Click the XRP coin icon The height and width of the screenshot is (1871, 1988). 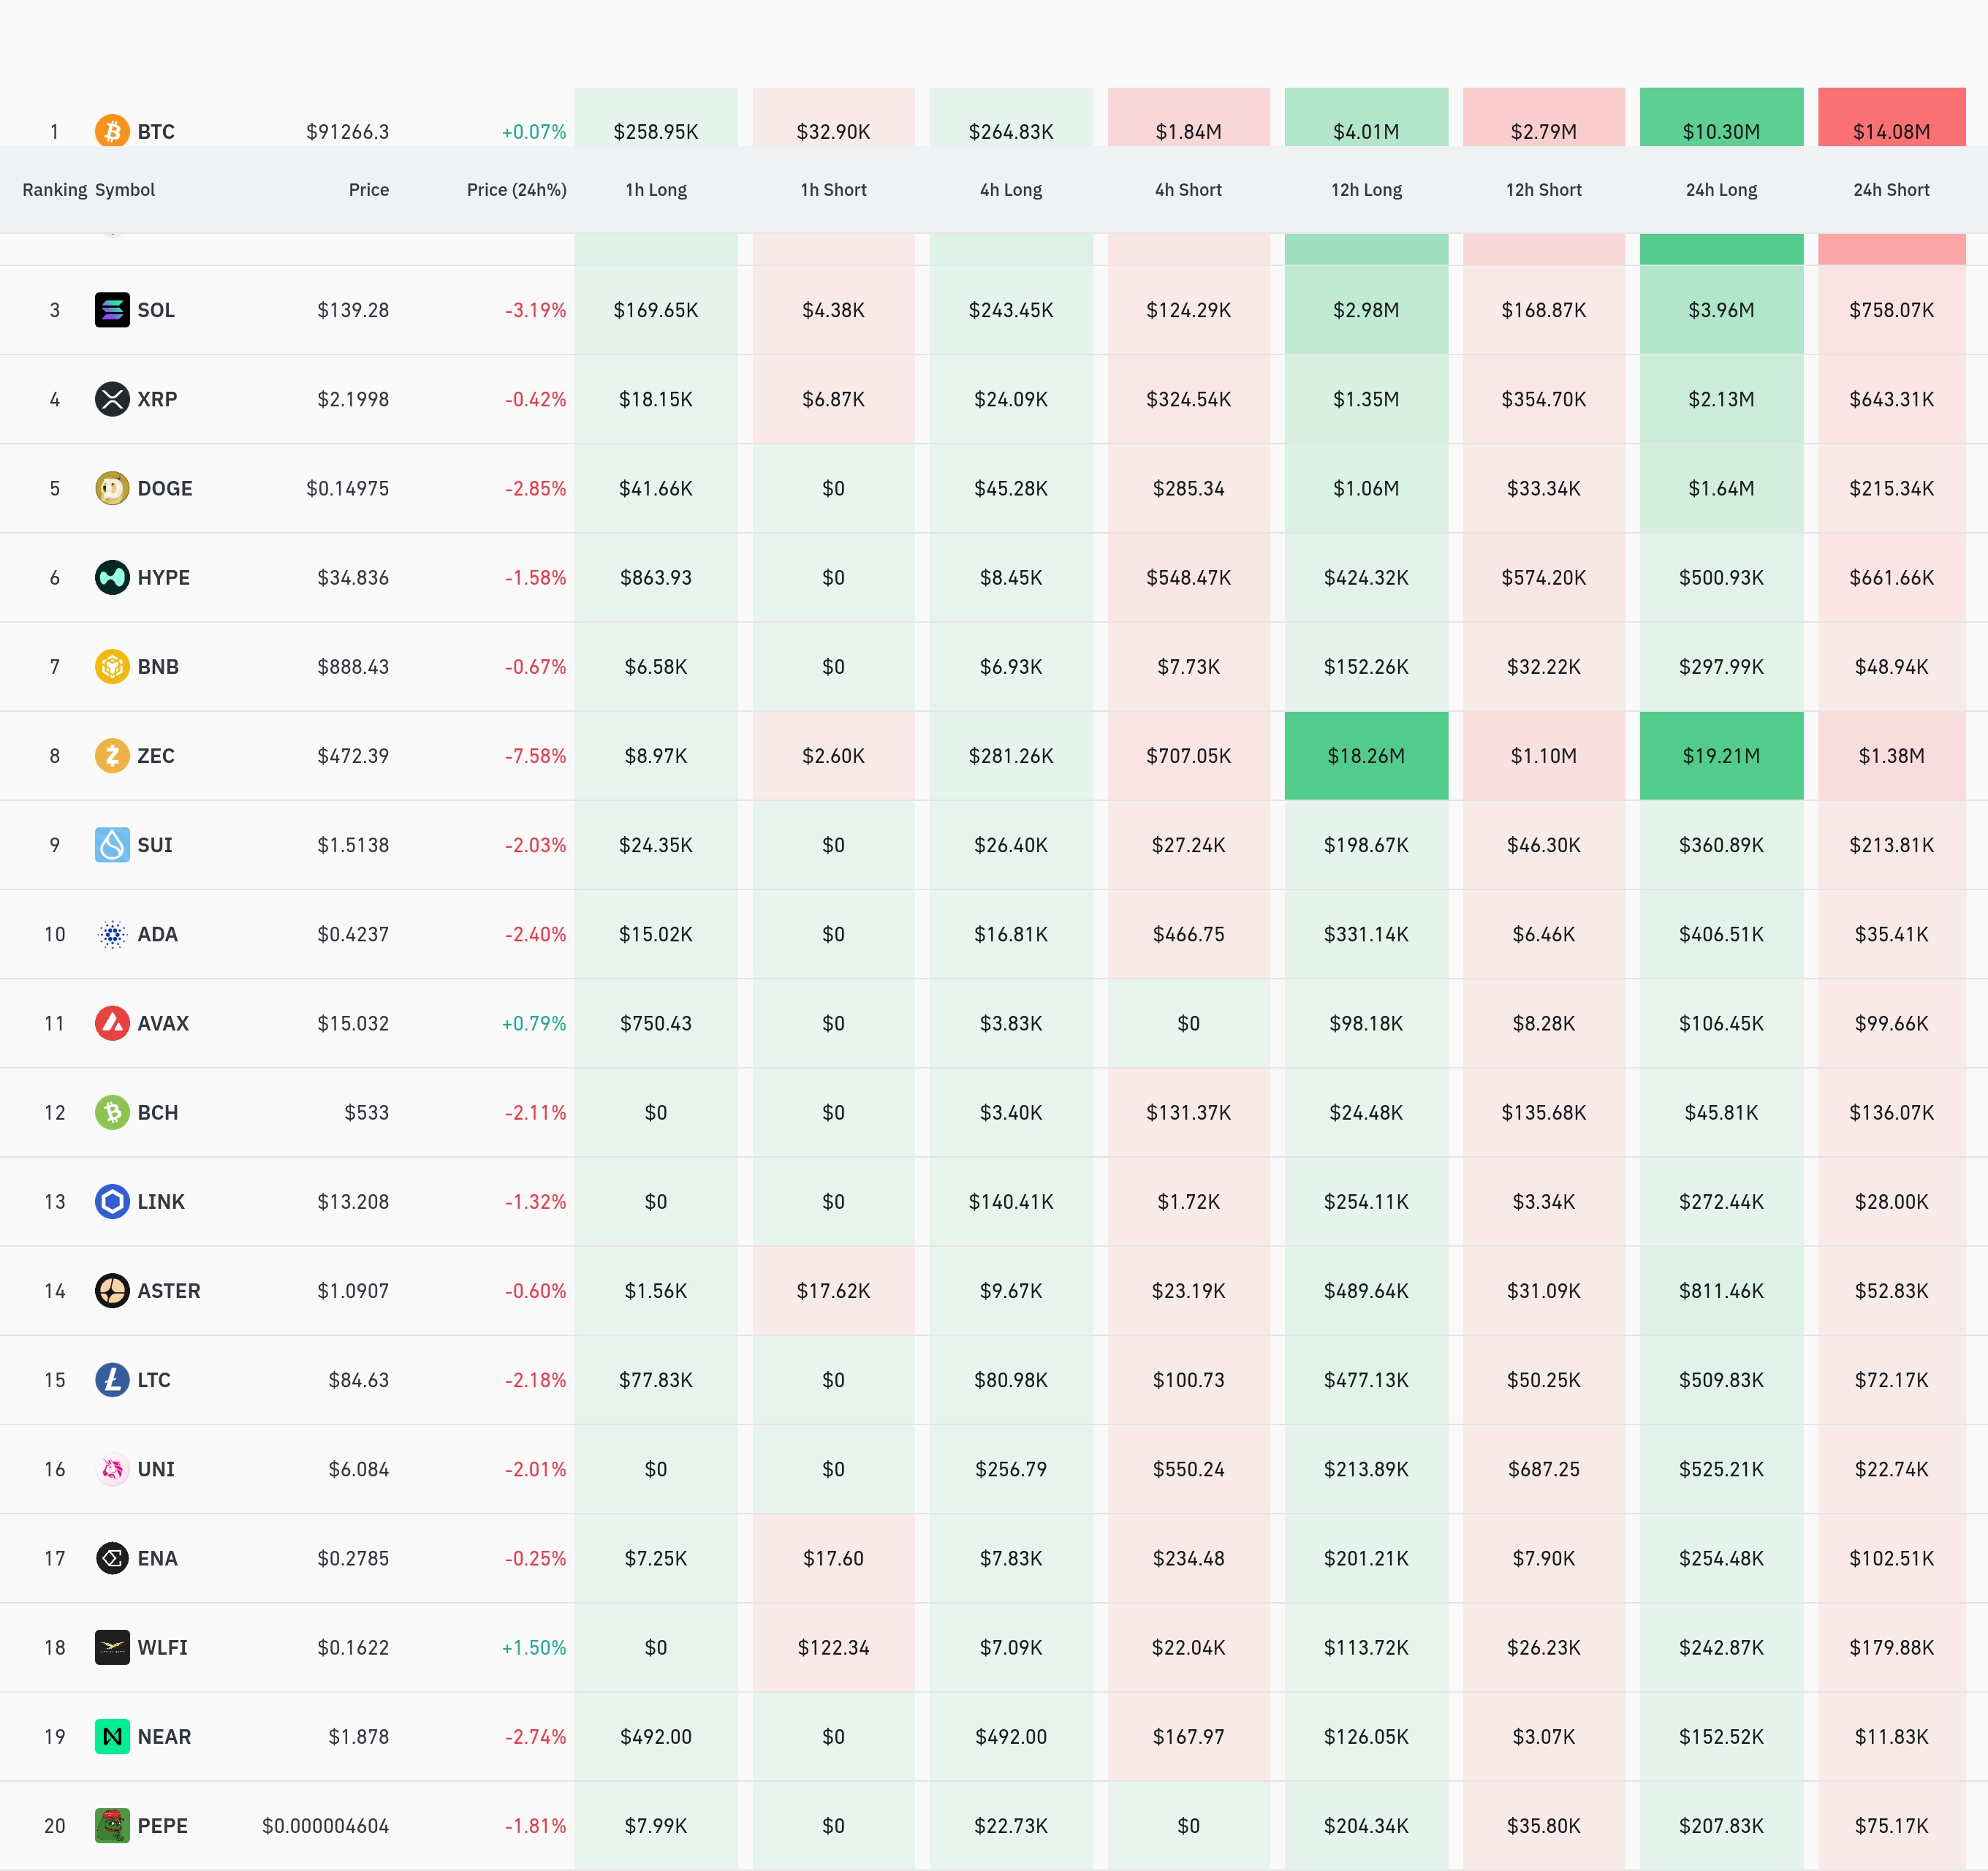(x=112, y=399)
